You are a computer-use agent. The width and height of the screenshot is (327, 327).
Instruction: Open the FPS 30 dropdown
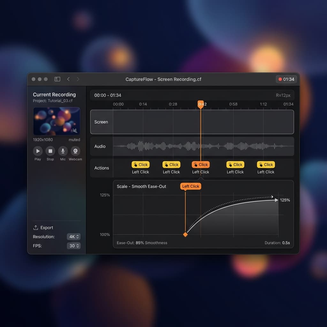click(x=73, y=246)
